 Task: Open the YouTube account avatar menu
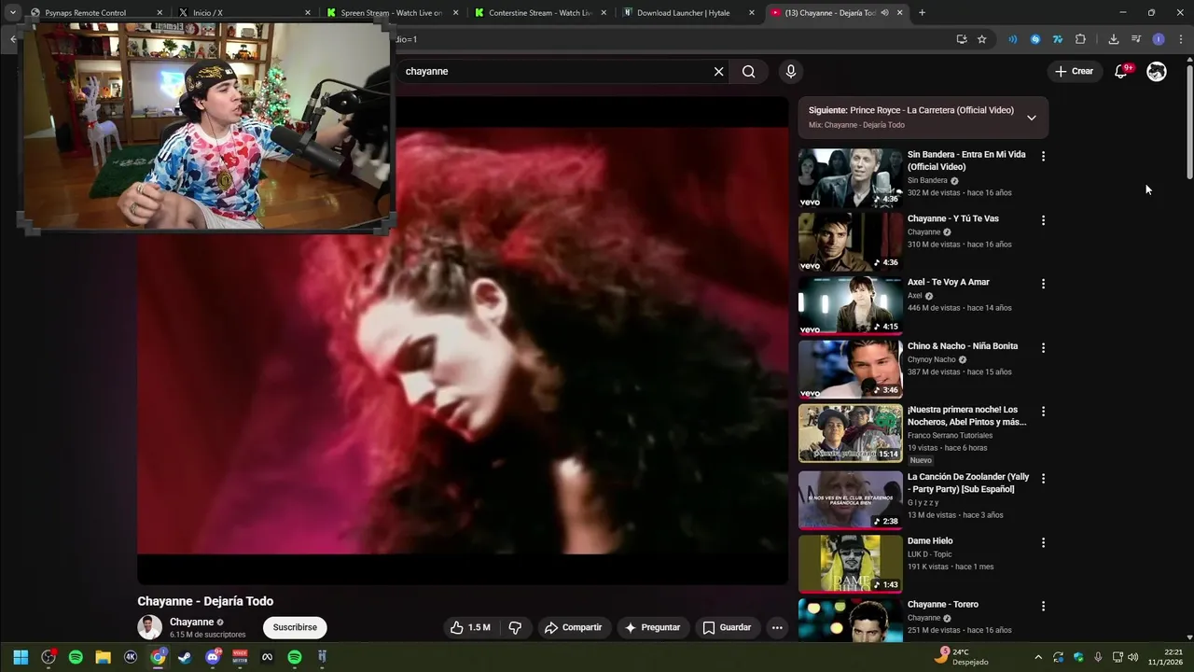pos(1157,72)
